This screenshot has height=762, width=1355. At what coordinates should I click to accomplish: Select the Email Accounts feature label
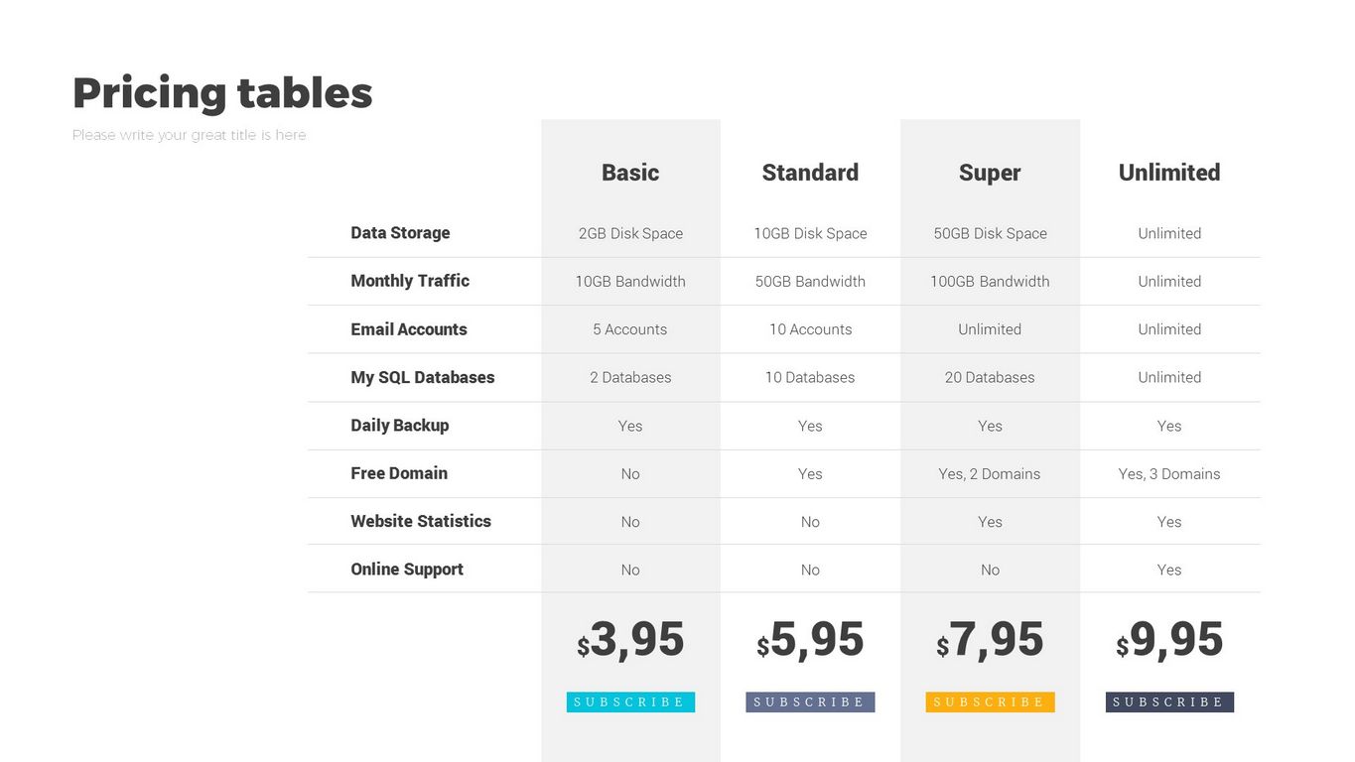(409, 329)
